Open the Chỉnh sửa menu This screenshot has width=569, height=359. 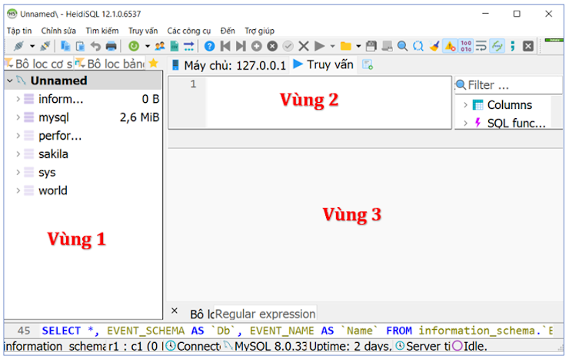58,31
